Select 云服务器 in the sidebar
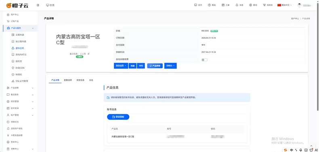 pos(20,35)
